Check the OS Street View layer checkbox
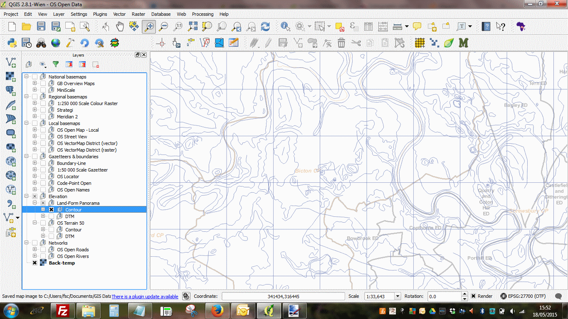The image size is (568, 319). click(43, 137)
